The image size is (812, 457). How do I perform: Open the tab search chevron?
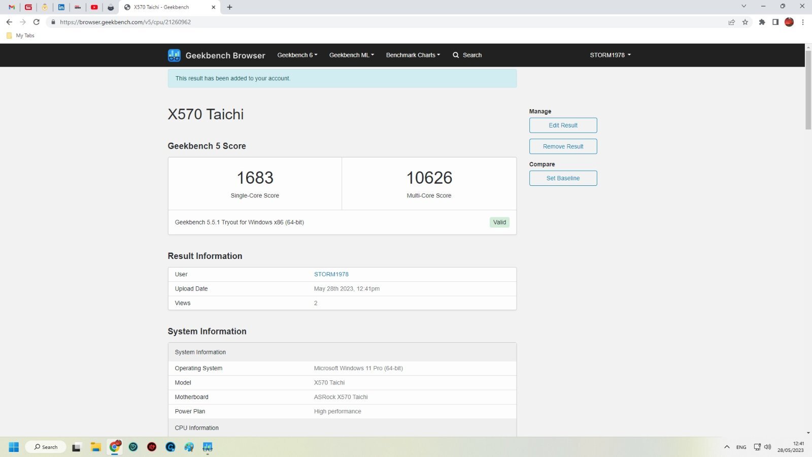(x=743, y=6)
